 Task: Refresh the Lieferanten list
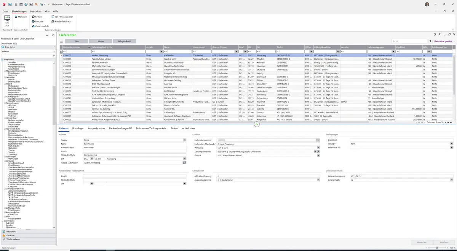(x=435, y=34)
